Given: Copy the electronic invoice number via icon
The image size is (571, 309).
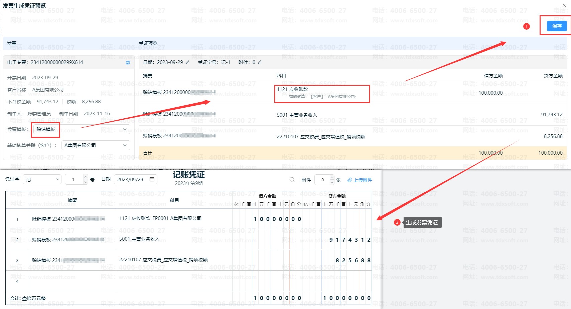Looking at the screenshot, I should tap(128, 63).
